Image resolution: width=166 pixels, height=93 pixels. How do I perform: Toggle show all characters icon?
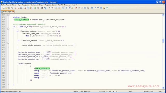(x=66, y=8)
